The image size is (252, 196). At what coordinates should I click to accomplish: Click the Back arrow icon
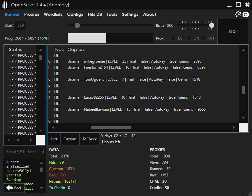[9, 188]
